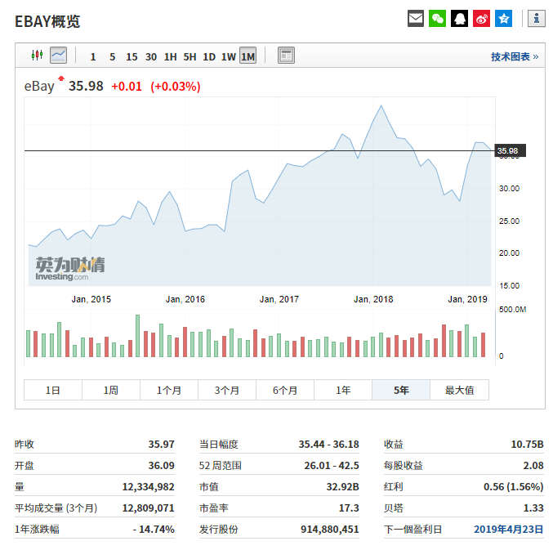
Task: Click the 1年涨跌幅 value -14.74%
Action: pos(154,530)
